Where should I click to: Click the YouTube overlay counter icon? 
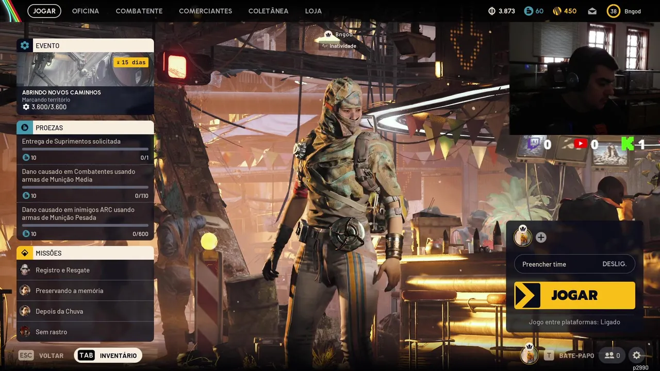(581, 144)
